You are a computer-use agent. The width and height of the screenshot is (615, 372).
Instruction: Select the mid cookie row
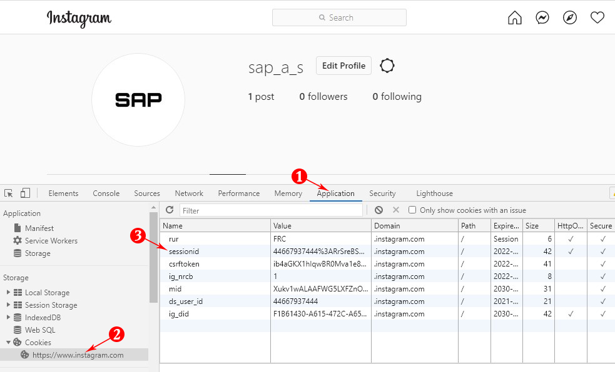click(387, 289)
